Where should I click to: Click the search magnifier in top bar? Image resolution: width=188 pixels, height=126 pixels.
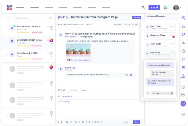point(143,8)
